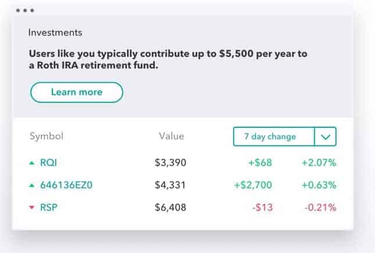Click the Learn more button
The width and height of the screenshot is (375, 253).
pyautogui.click(x=77, y=92)
